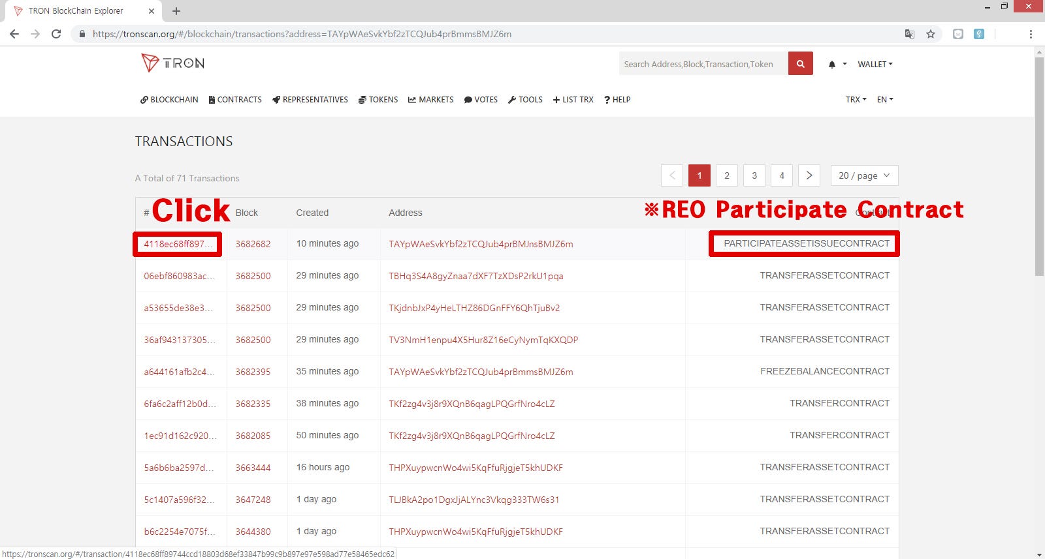Screen dimensions: 1045x559
Task: Open transaction 4118ec68ff897...
Action: [178, 244]
